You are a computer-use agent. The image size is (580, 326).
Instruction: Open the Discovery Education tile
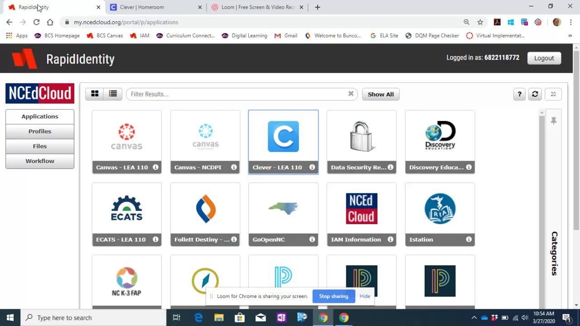[x=440, y=142]
